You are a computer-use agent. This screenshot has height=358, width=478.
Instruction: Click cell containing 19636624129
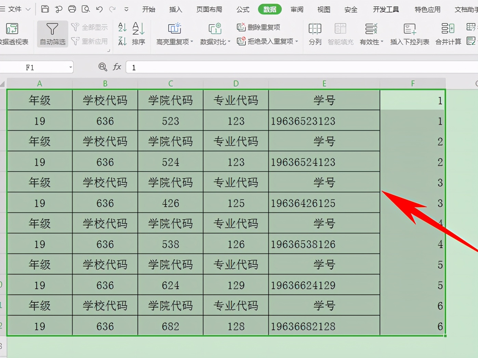(x=324, y=285)
